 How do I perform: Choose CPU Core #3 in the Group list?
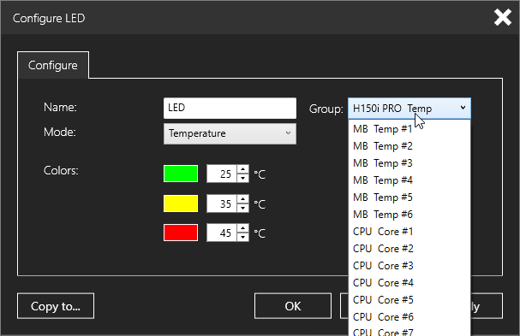point(409,266)
